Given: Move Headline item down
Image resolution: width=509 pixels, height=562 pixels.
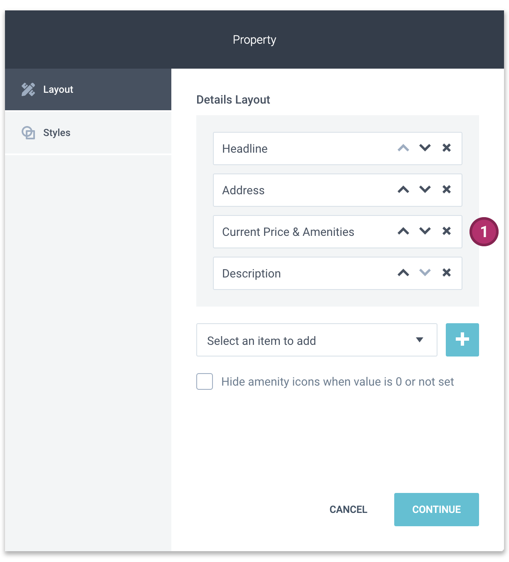Looking at the screenshot, I should pyautogui.click(x=425, y=148).
